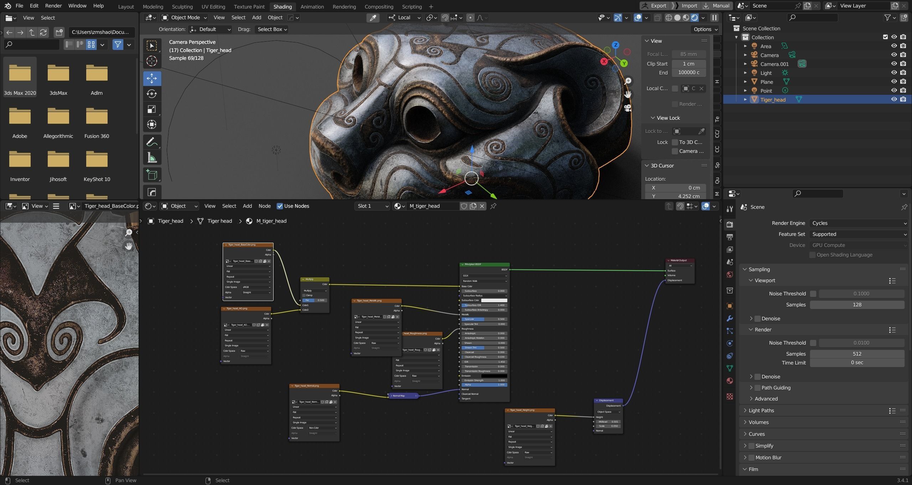This screenshot has height=485, width=912.
Task: Switch to the Layout workspace tab
Action: (126, 6)
